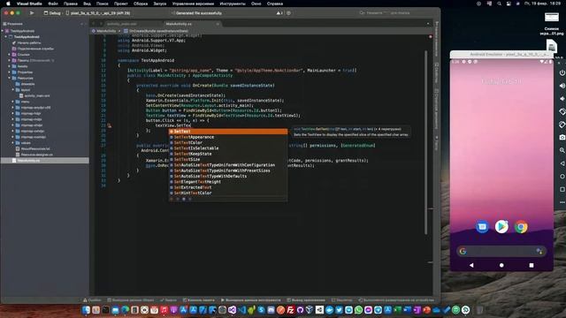Expand the values folder
Screen dimensions: 566x318
(13, 143)
